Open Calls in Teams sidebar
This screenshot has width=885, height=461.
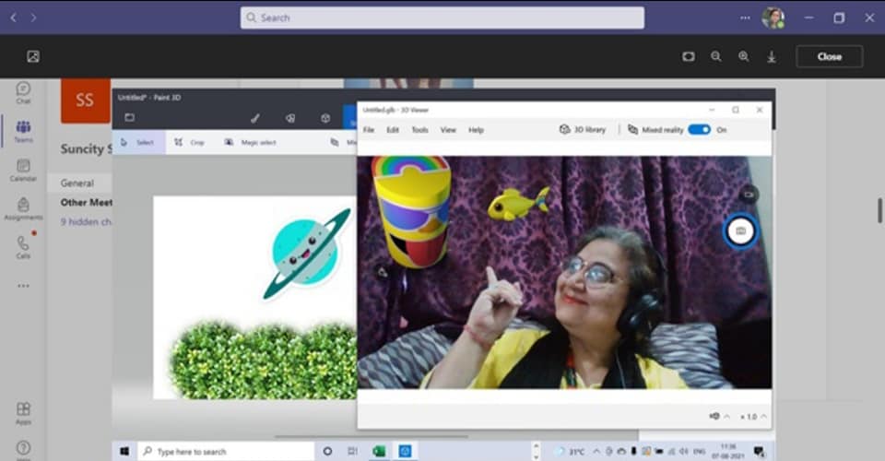[23, 247]
